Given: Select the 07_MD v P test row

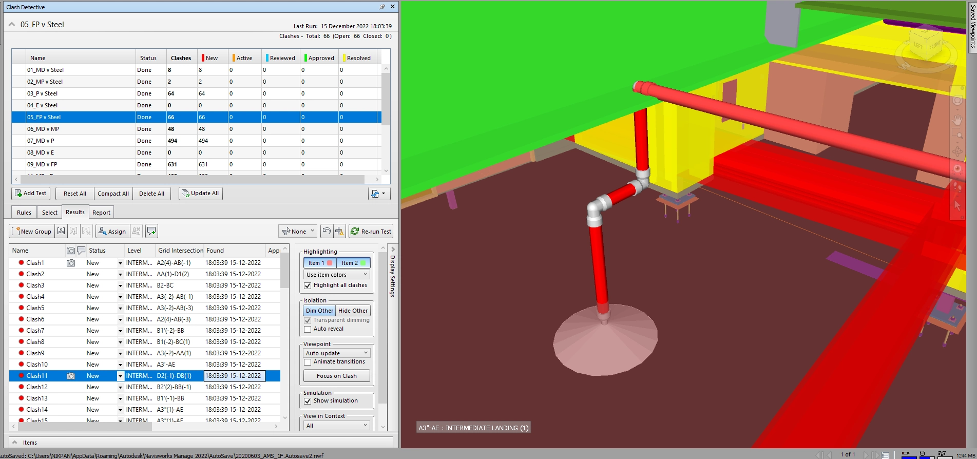Looking at the screenshot, I should point(41,141).
